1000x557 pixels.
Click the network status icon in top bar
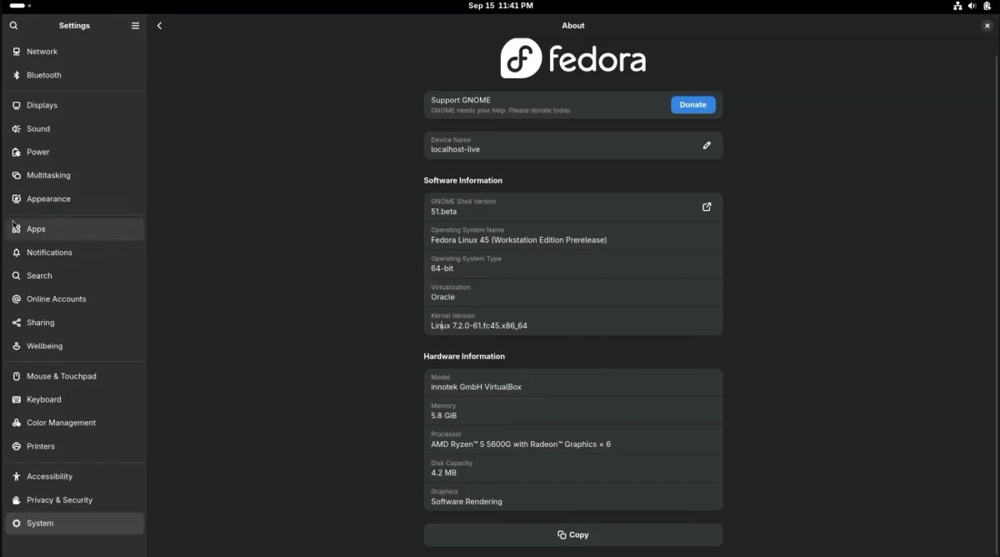[957, 6]
